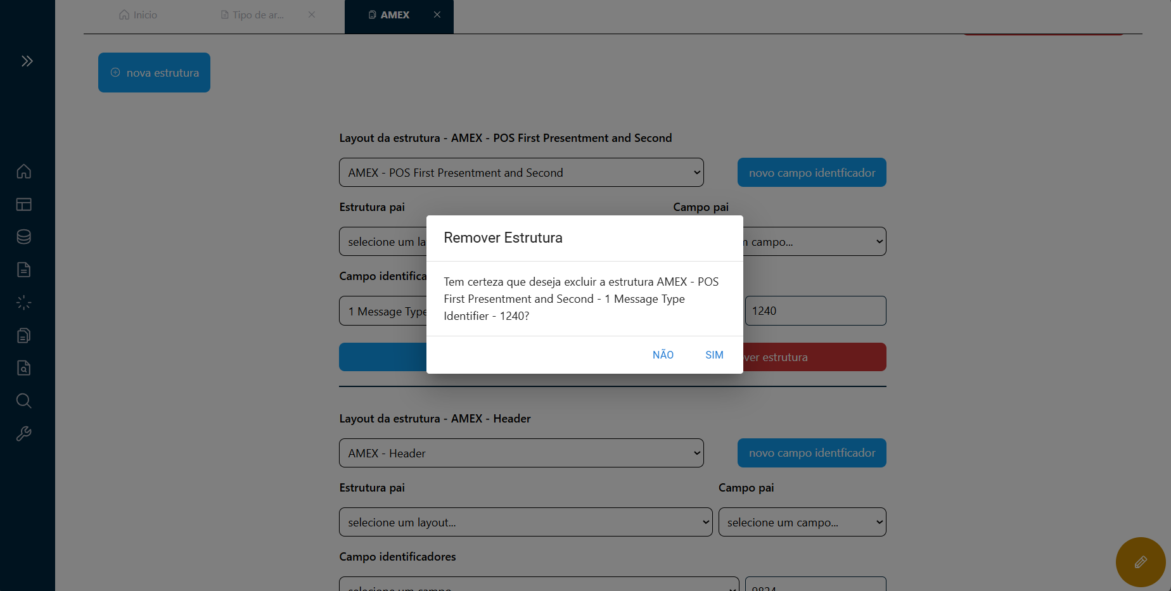Open the database icon in sidebar
The height and width of the screenshot is (591, 1171).
click(24, 237)
